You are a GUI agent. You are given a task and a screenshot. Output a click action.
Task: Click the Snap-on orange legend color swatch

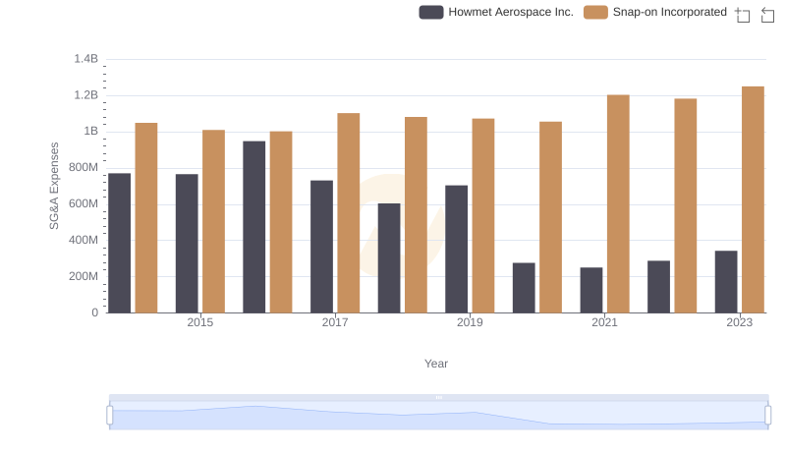[x=595, y=12]
